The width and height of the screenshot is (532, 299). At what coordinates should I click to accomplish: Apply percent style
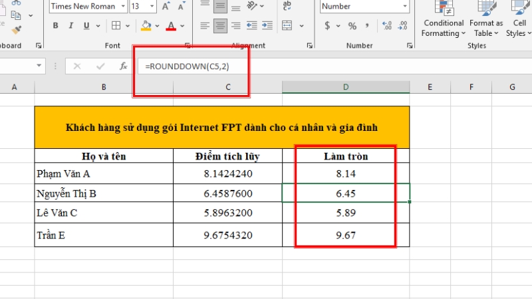click(x=352, y=26)
